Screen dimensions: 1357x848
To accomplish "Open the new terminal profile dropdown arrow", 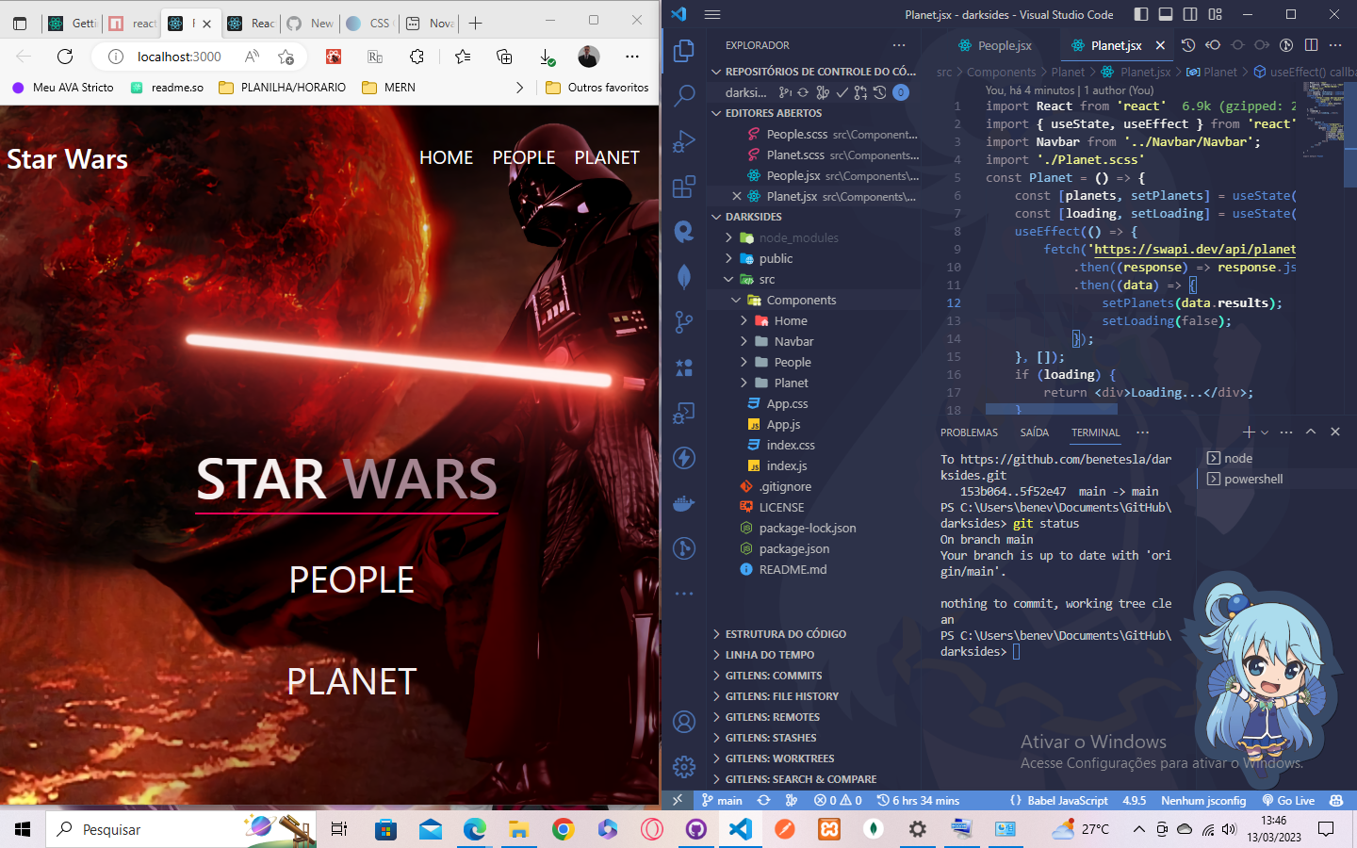I will coord(1265,432).
